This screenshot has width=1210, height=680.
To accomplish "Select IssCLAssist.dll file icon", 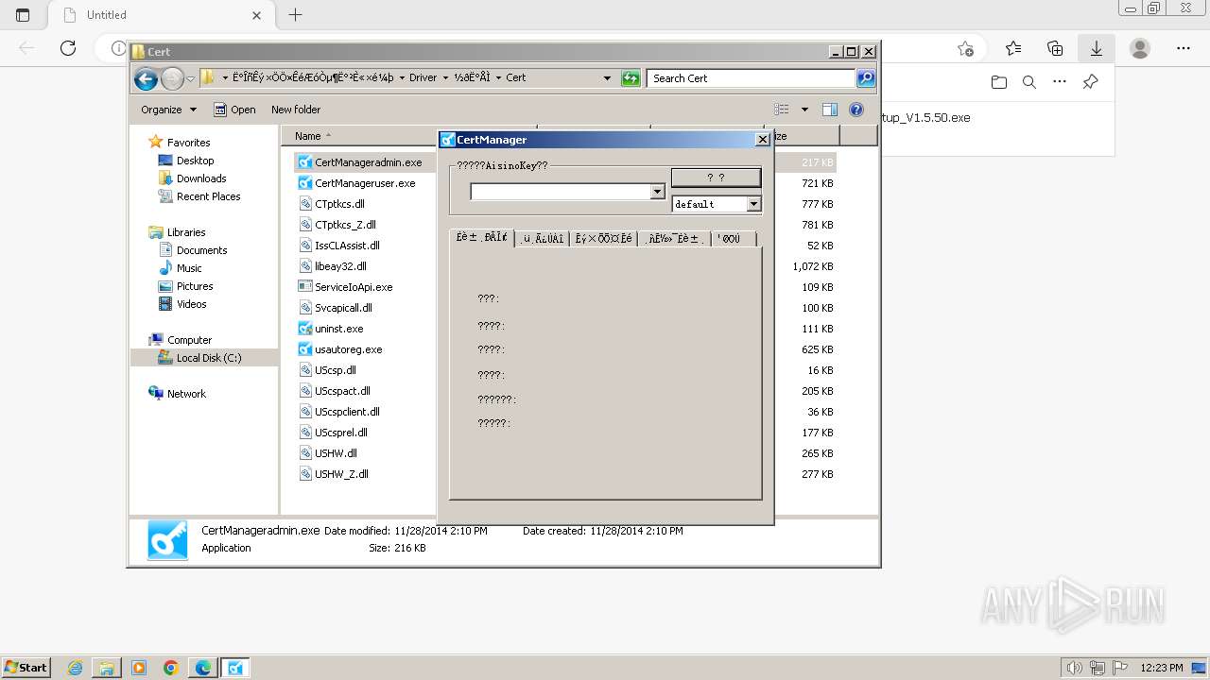I will pos(304,246).
